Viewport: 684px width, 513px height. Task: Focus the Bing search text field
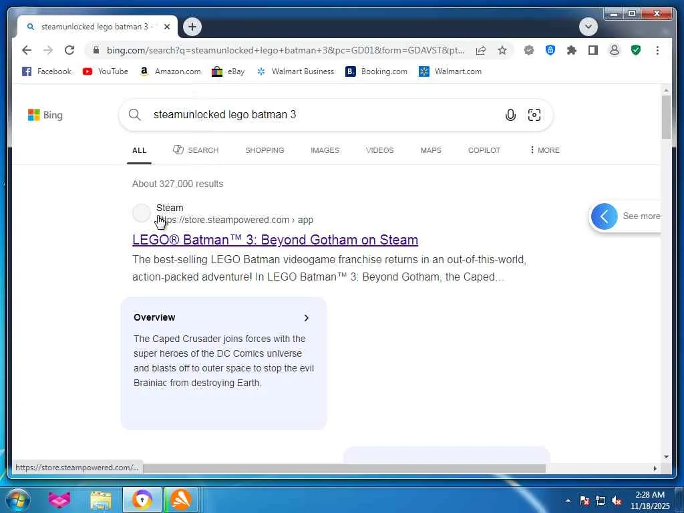pos(323,115)
